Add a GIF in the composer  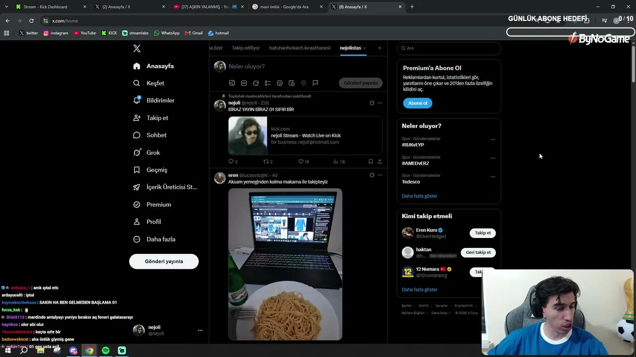coord(244,83)
